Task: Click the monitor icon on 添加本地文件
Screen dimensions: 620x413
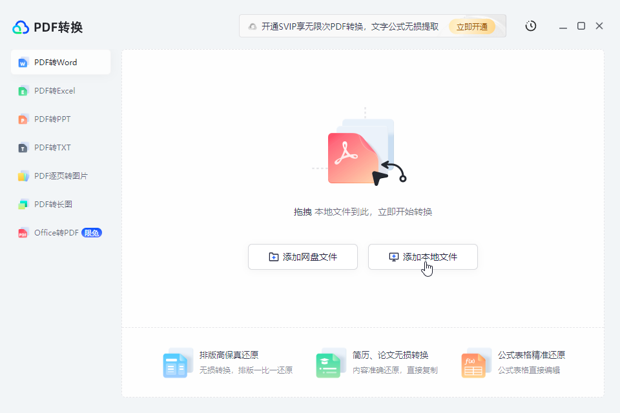Action: point(394,257)
